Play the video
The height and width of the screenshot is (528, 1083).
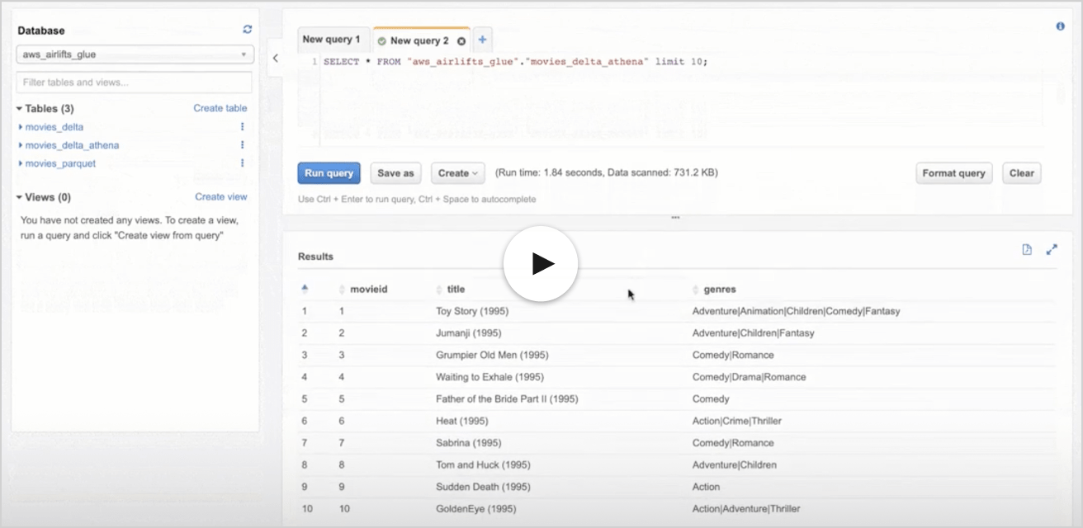tap(541, 263)
